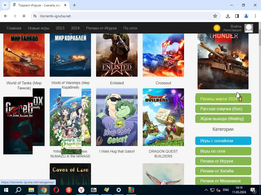The image size is (261, 195).
Task: Toggle the sun theme switch icon
Action: point(217,28)
